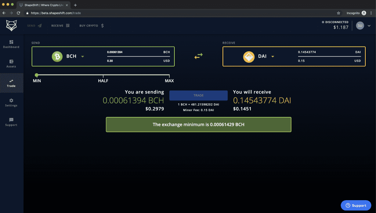Open Assets wallet in sidebar

[11, 64]
